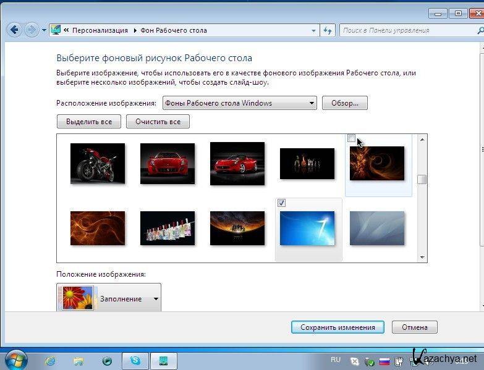The image size is (484, 370).
Task: Open the Заполнение picture position dropdown
Action: coord(156,299)
